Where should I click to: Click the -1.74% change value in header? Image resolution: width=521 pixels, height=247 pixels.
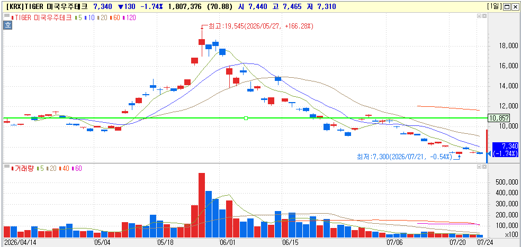(151, 7)
